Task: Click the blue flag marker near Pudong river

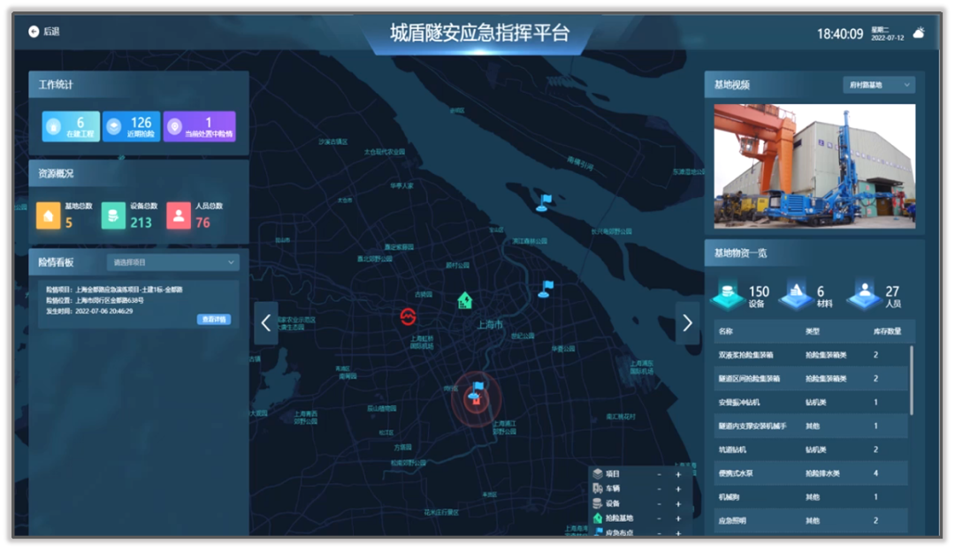Action: (x=546, y=289)
